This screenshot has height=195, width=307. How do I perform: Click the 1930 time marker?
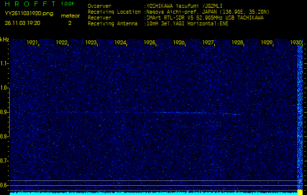pyautogui.click(x=296, y=43)
